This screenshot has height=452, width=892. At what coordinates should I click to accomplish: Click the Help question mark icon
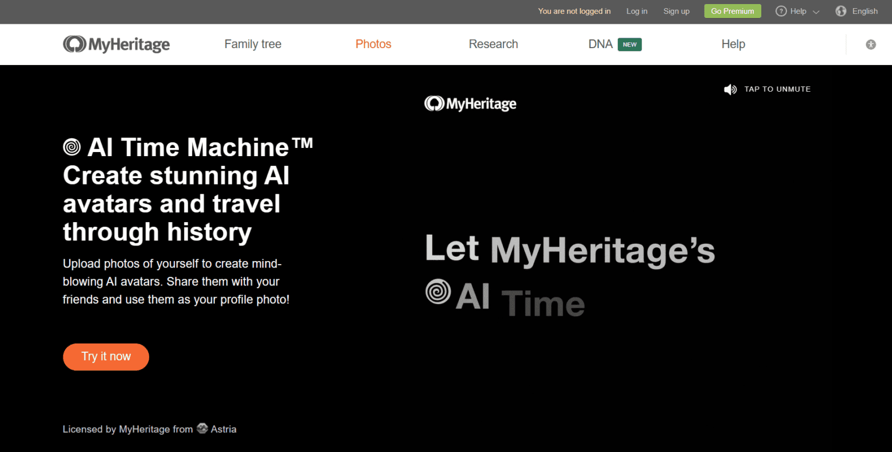781,11
